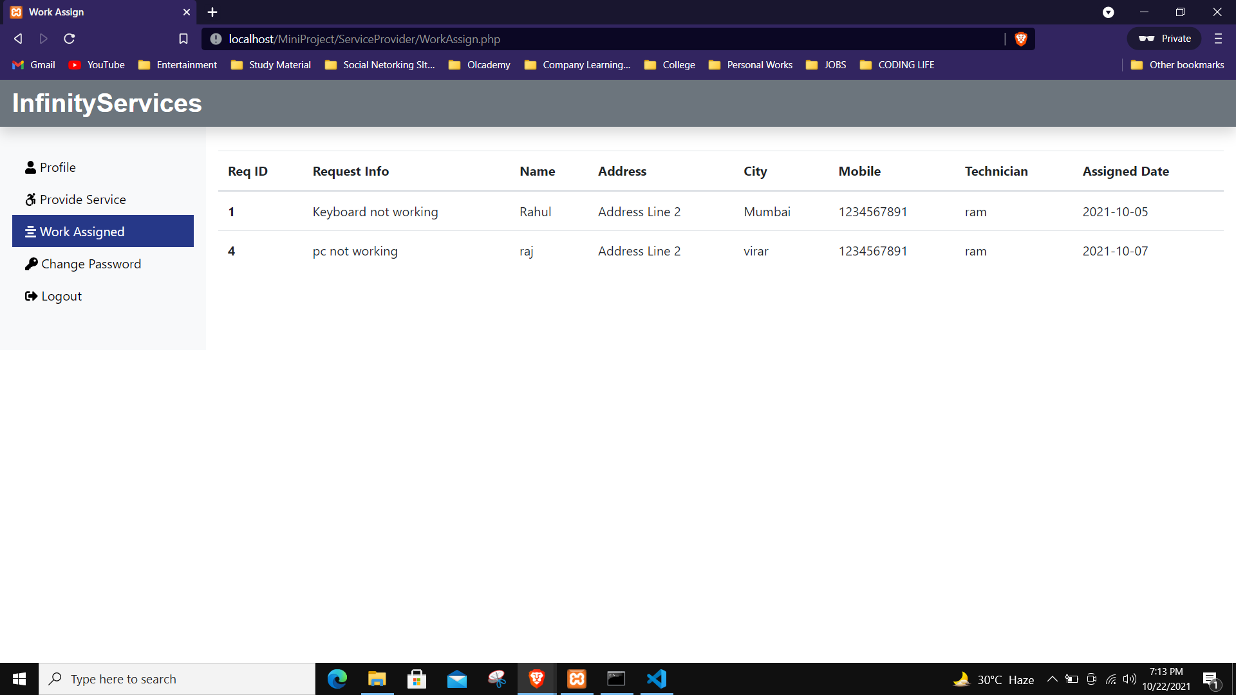Viewport: 1236px width, 695px height.
Task: Click the Profile person icon in sidebar
Action: click(30, 167)
